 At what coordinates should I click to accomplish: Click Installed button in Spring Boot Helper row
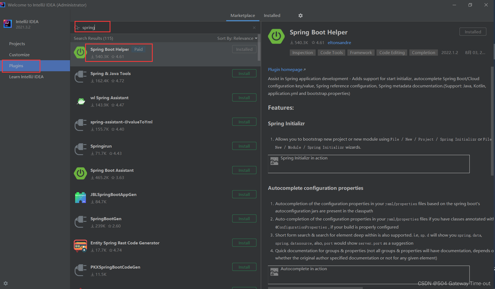(244, 49)
